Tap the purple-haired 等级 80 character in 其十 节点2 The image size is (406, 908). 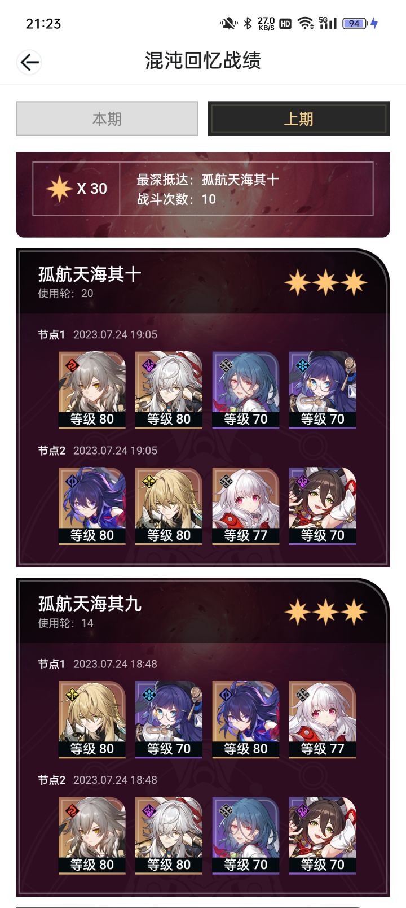(92, 507)
